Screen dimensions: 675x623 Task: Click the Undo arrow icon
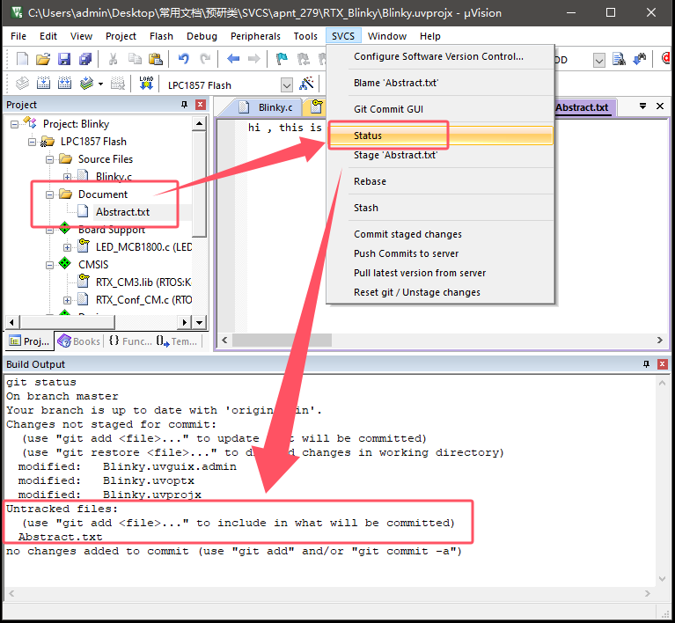click(183, 60)
